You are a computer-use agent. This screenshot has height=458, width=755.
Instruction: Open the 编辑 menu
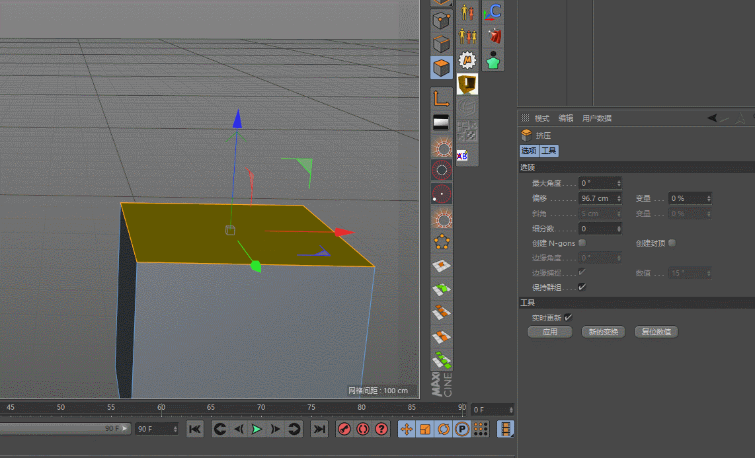(566, 118)
